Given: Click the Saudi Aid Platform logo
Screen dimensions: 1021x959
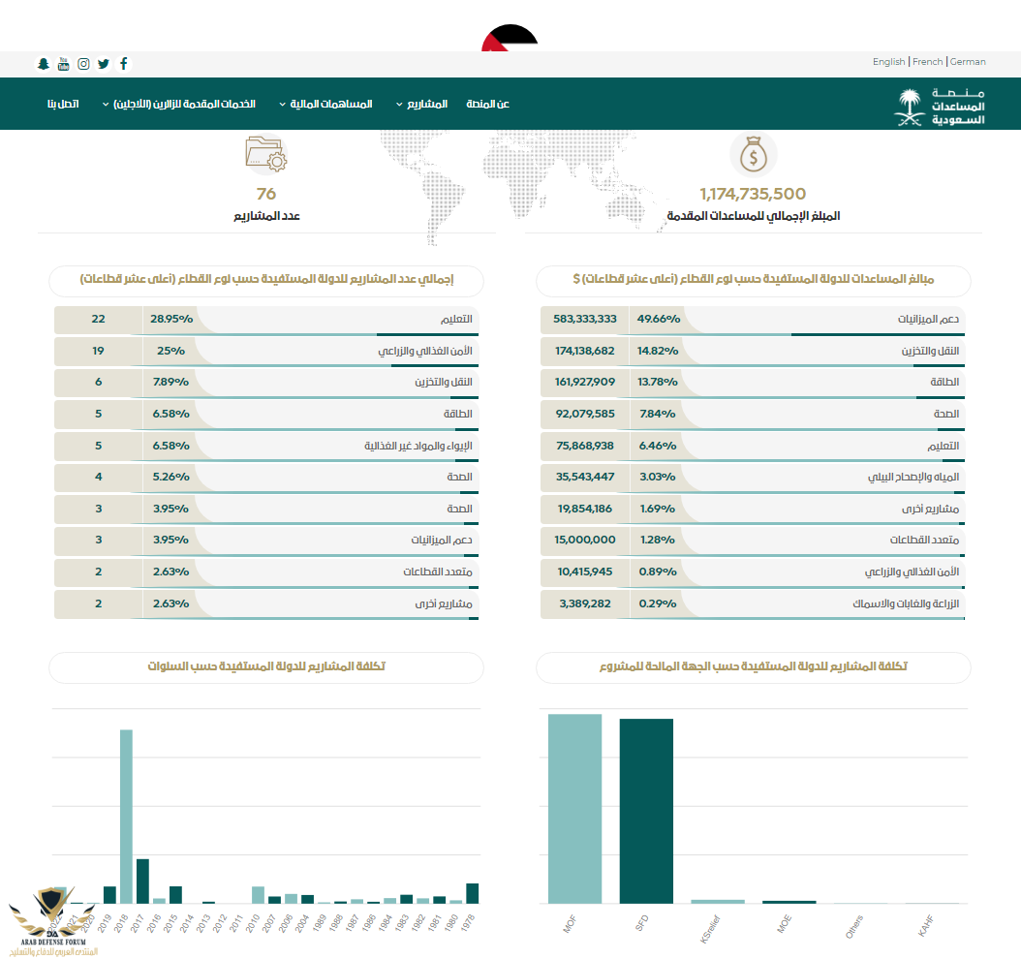Looking at the screenshot, I should [939, 106].
